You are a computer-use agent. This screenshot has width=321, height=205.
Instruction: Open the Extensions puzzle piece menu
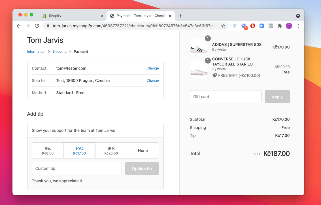click(x=280, y=26)
